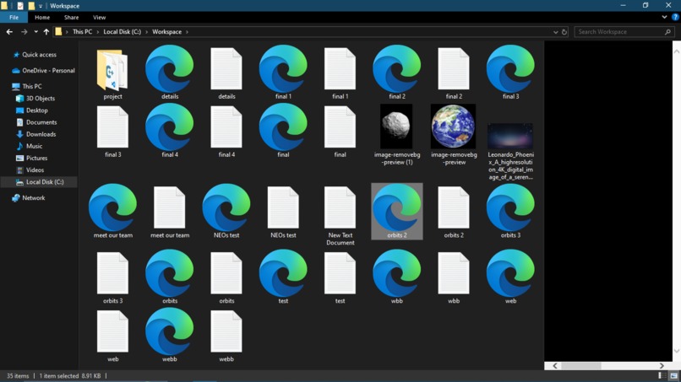Screen dimensions: 681x382
Task: Select the New Text Document file
Action: tap(340, 207)
